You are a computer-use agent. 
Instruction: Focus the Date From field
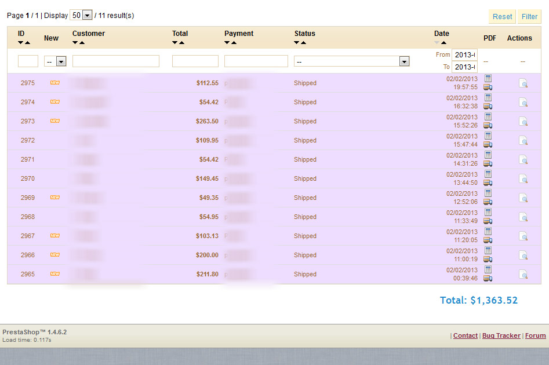464,54
